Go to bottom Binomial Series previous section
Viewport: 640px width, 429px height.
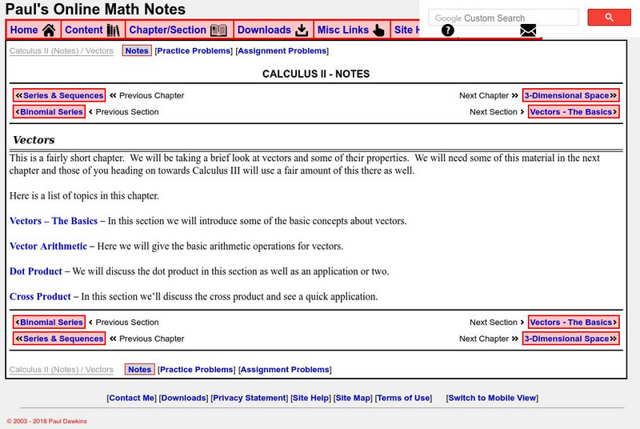click(49, 322)
